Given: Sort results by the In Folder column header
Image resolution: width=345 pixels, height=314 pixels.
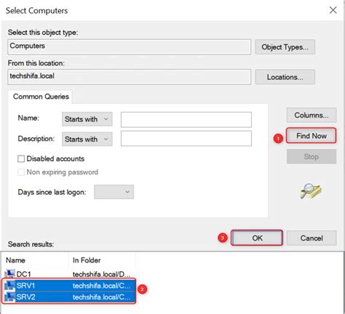Looking at the screenshot, I should click(x=102, y=260).
